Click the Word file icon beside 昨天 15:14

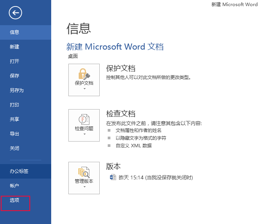pyautogui.click(x=113, y=177)
